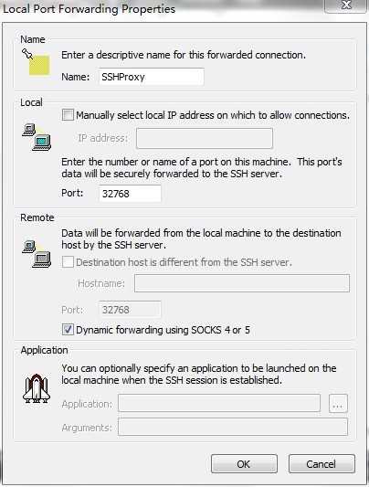Click the Local section computers icon
Viewport: 369px width, 487px height.
(37, 137)
